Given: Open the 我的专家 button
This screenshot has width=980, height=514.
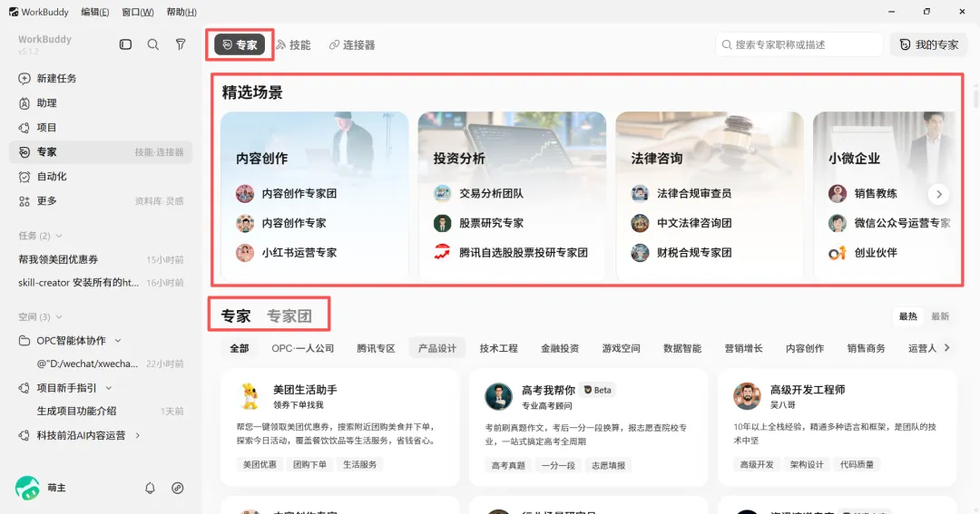Looking at the screenshot, I should click(929, 44).
